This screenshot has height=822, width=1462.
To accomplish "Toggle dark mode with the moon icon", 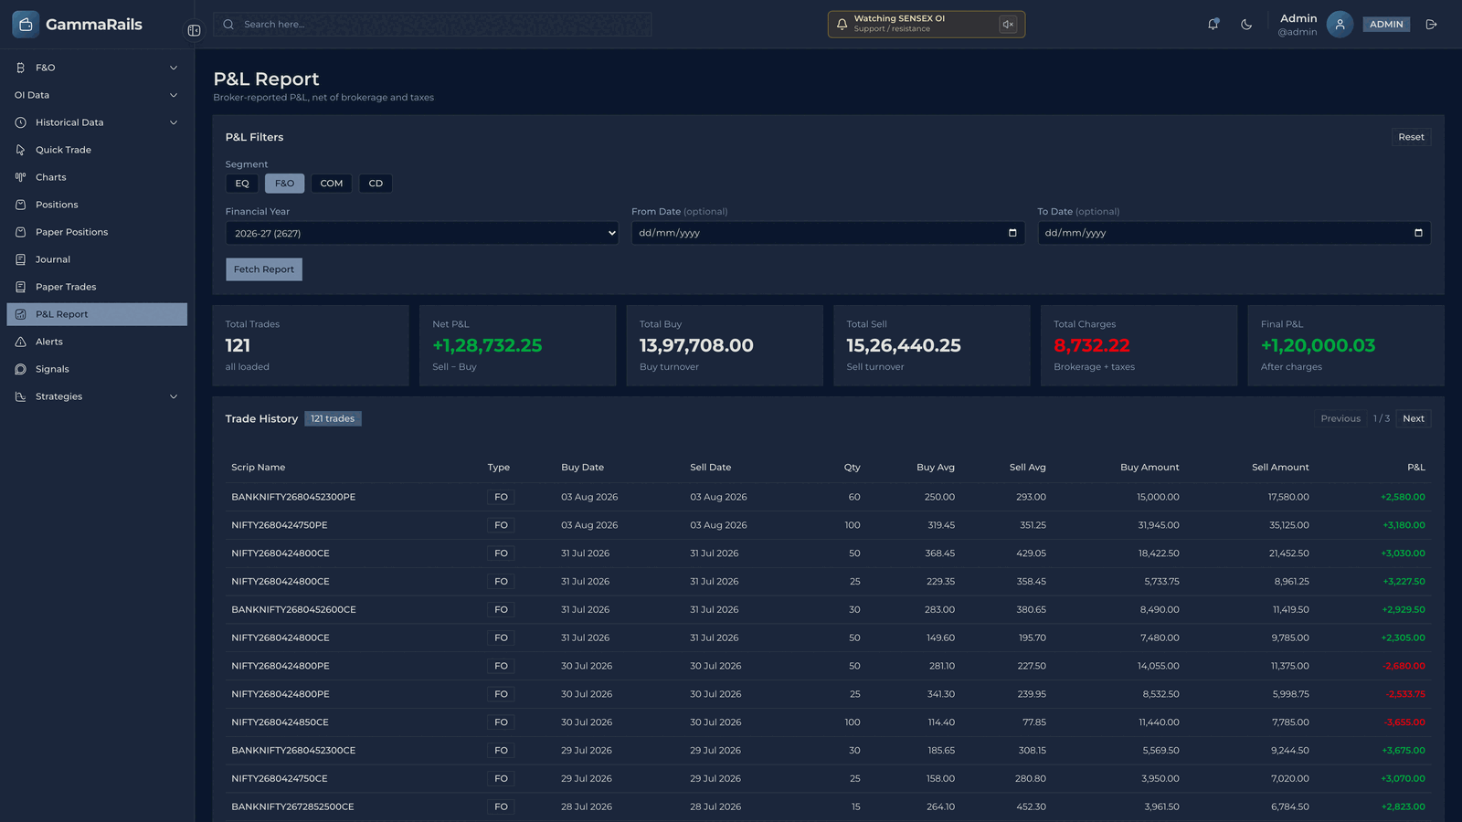I will click(1246, 25).
